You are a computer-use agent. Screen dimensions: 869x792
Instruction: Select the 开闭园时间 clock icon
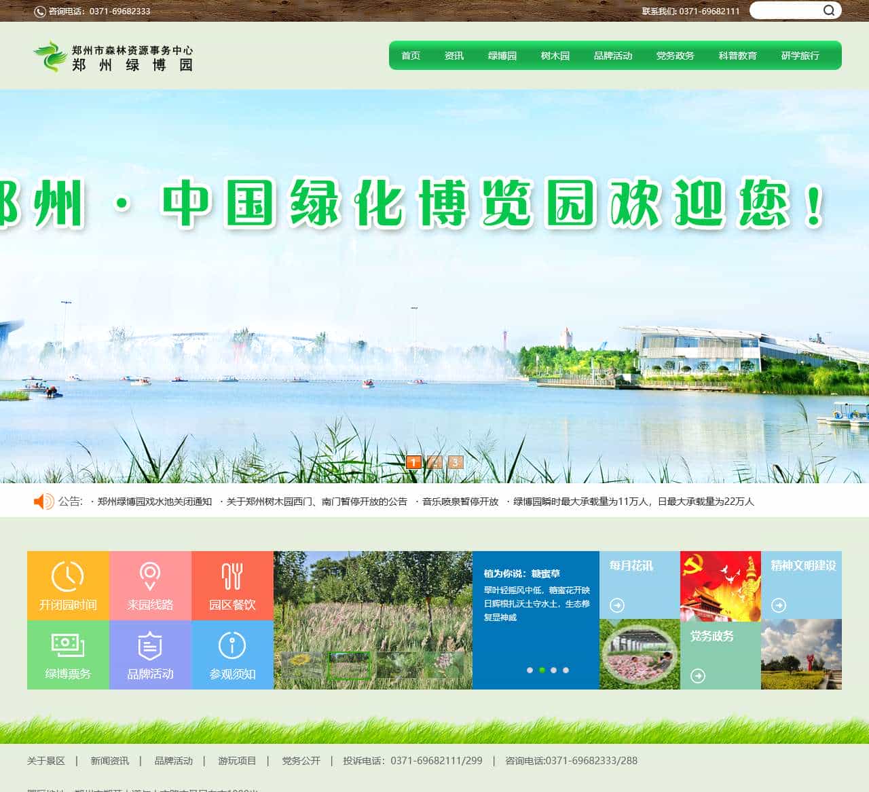coord(67,578)
